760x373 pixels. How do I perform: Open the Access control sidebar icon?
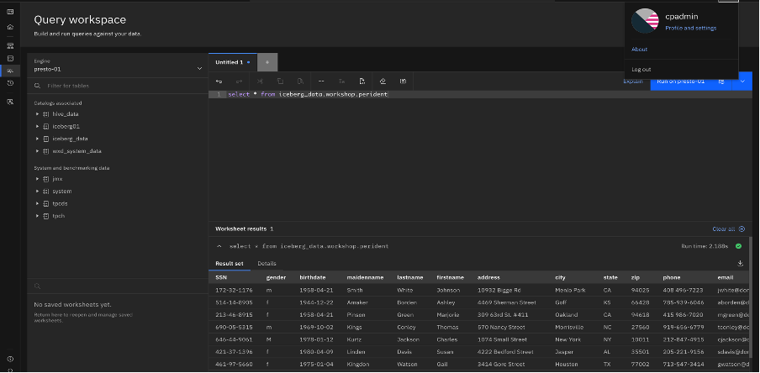click(10, 102)
